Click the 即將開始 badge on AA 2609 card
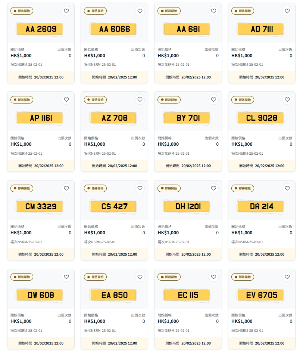The image size is (300, 352). click(22, 11)
